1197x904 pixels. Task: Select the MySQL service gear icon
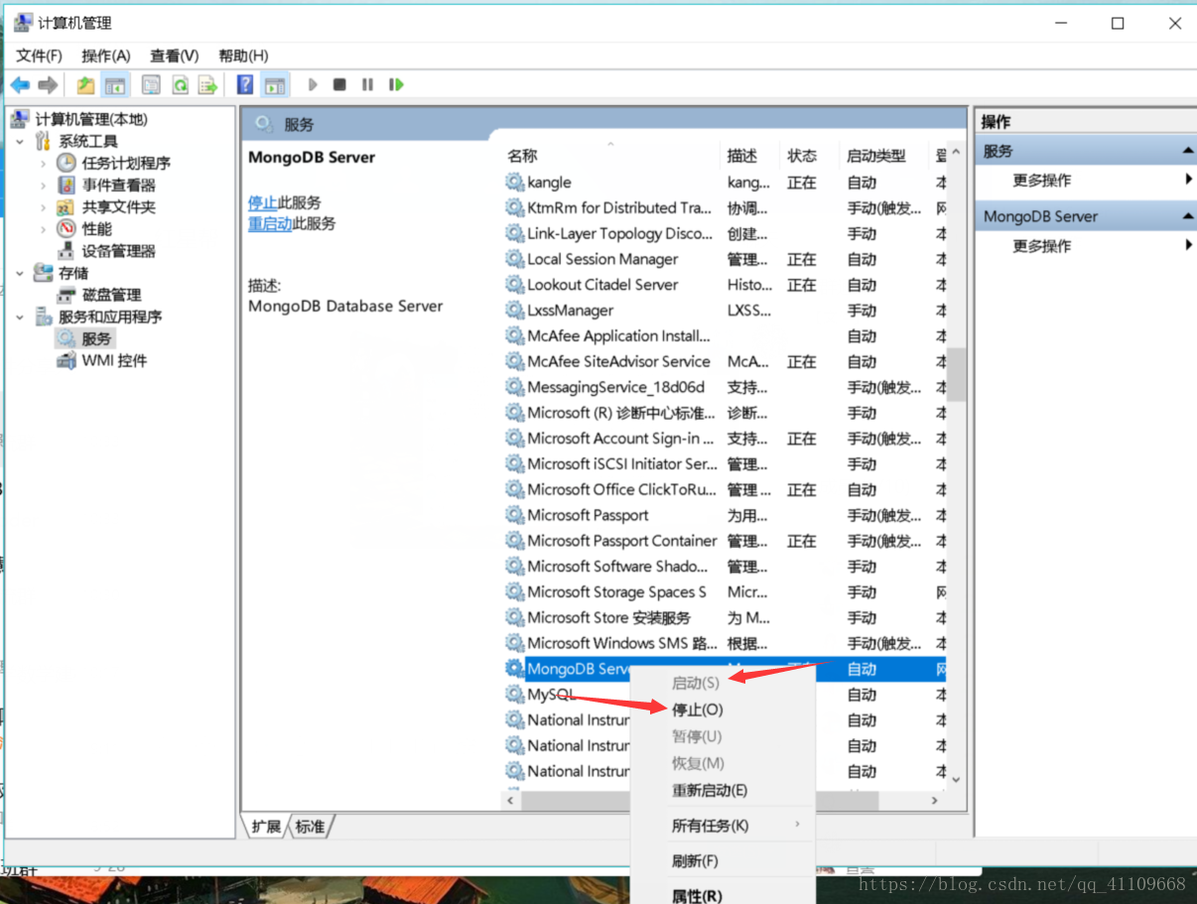click(x=514, y=695)
